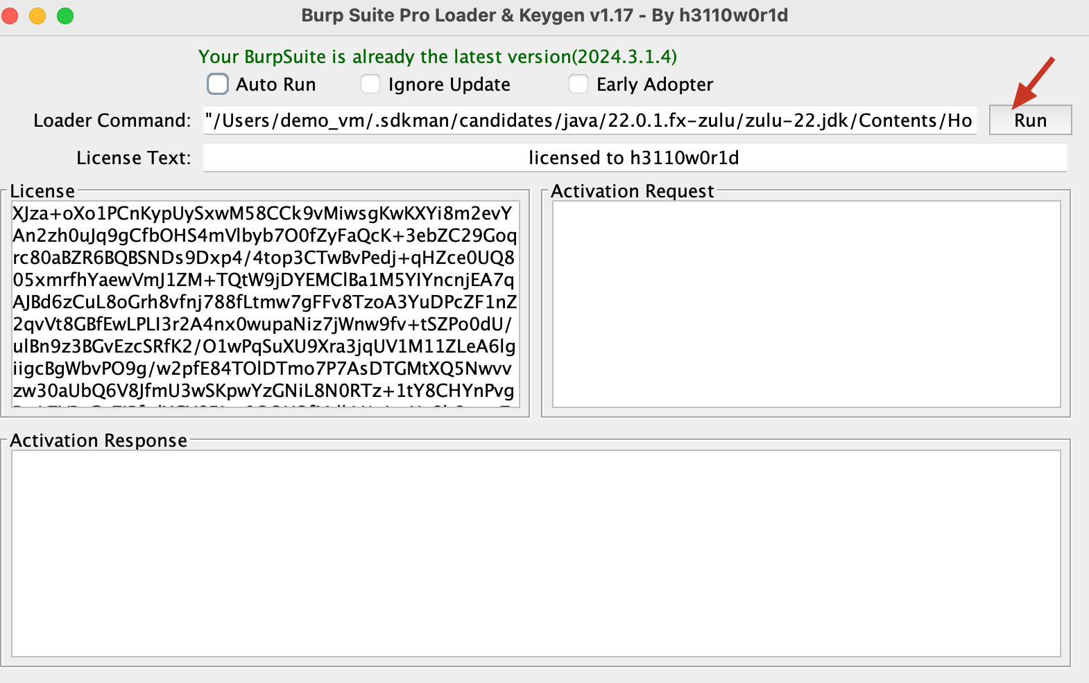Enable the Auto Run checkbox
The image size is (1089, 683).
(x=218, y=85)
